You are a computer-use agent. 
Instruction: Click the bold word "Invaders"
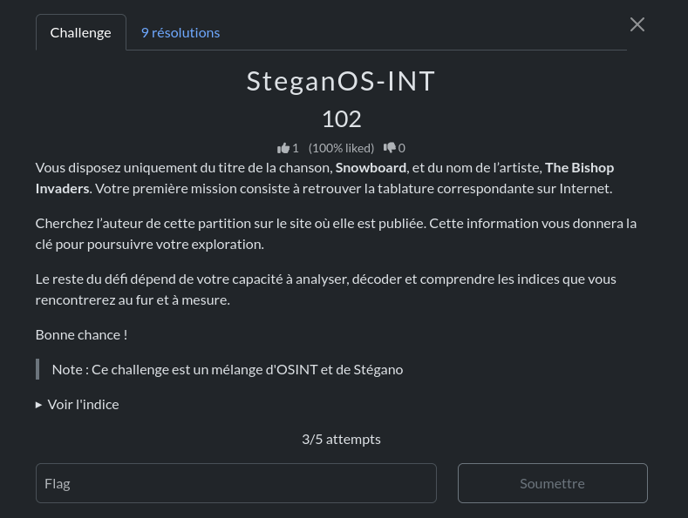[62, 188]
